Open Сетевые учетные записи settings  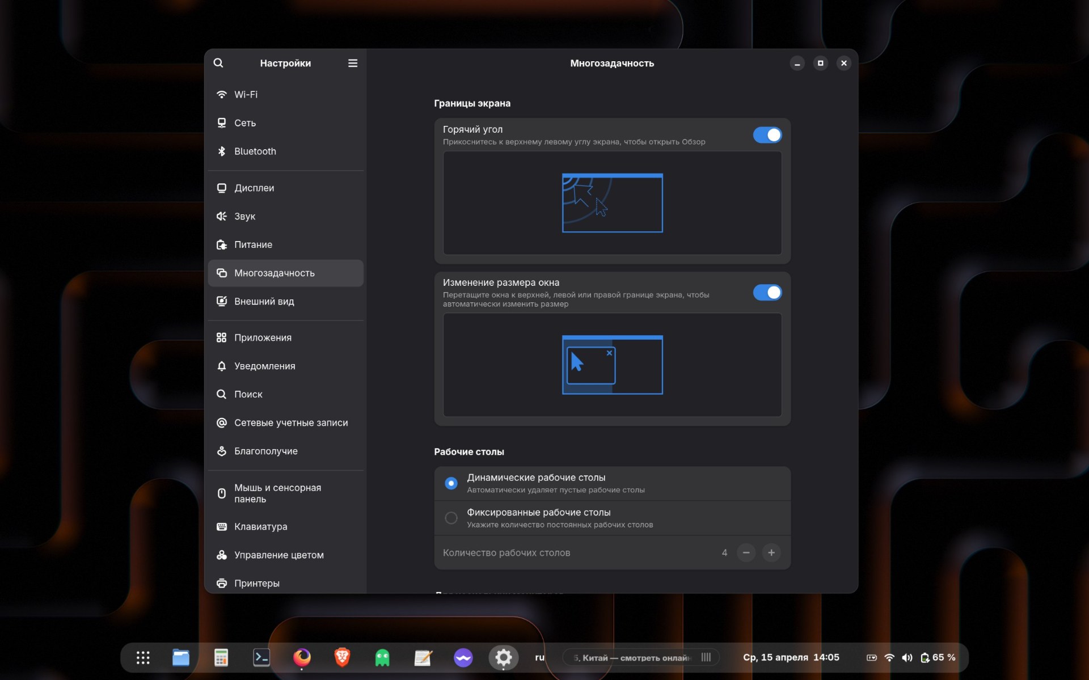(290, 423)
